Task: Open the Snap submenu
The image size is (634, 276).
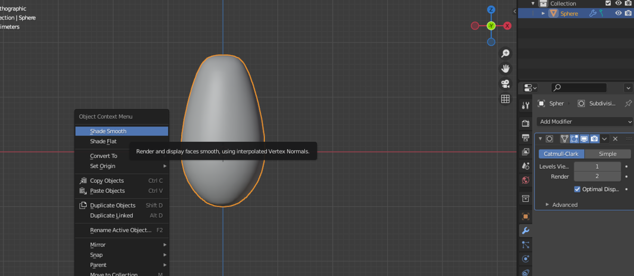Action: [122, 255]
